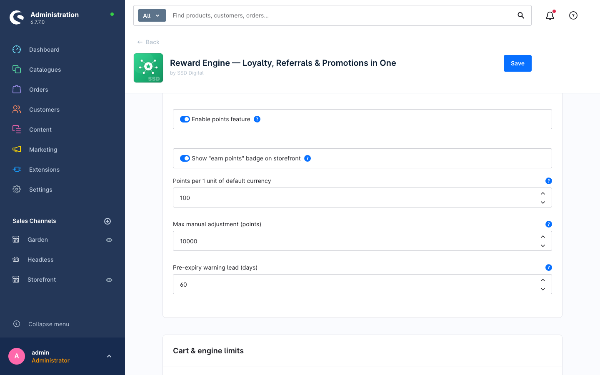Click the Storefront channel shop icon
The height and width of the screenshot is (375, 600).
(x=16, y=280)
